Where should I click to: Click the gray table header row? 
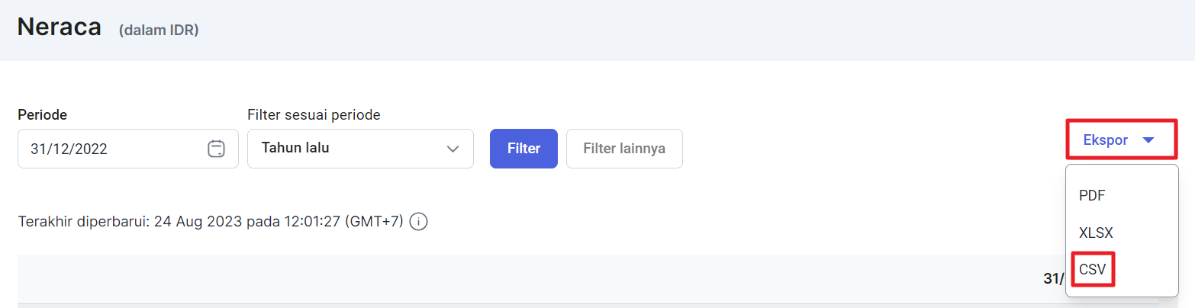click(x=541, y=279)
